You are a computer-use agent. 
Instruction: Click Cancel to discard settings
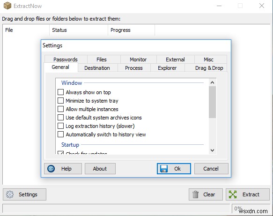(211, 169)
